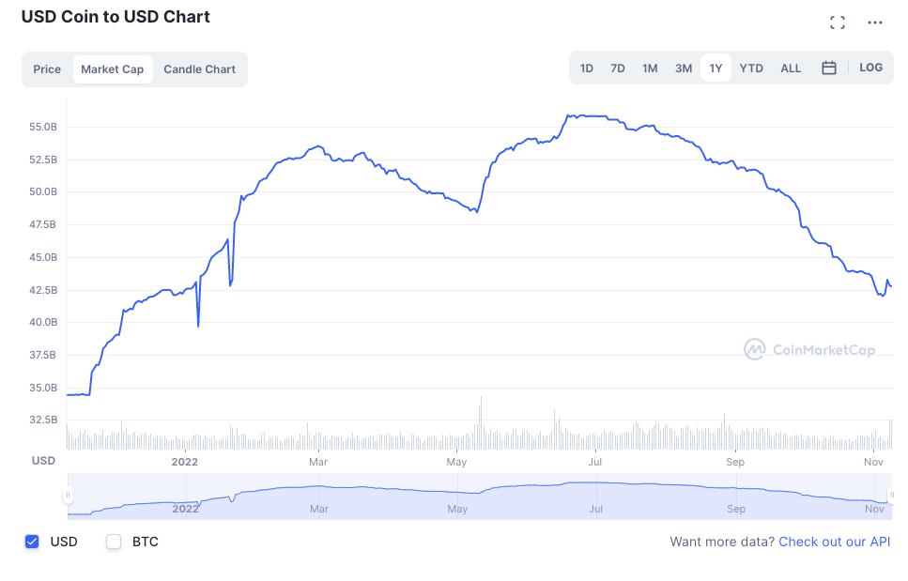
Task: Select the Market Cap tab
Action: coord(113,69)
